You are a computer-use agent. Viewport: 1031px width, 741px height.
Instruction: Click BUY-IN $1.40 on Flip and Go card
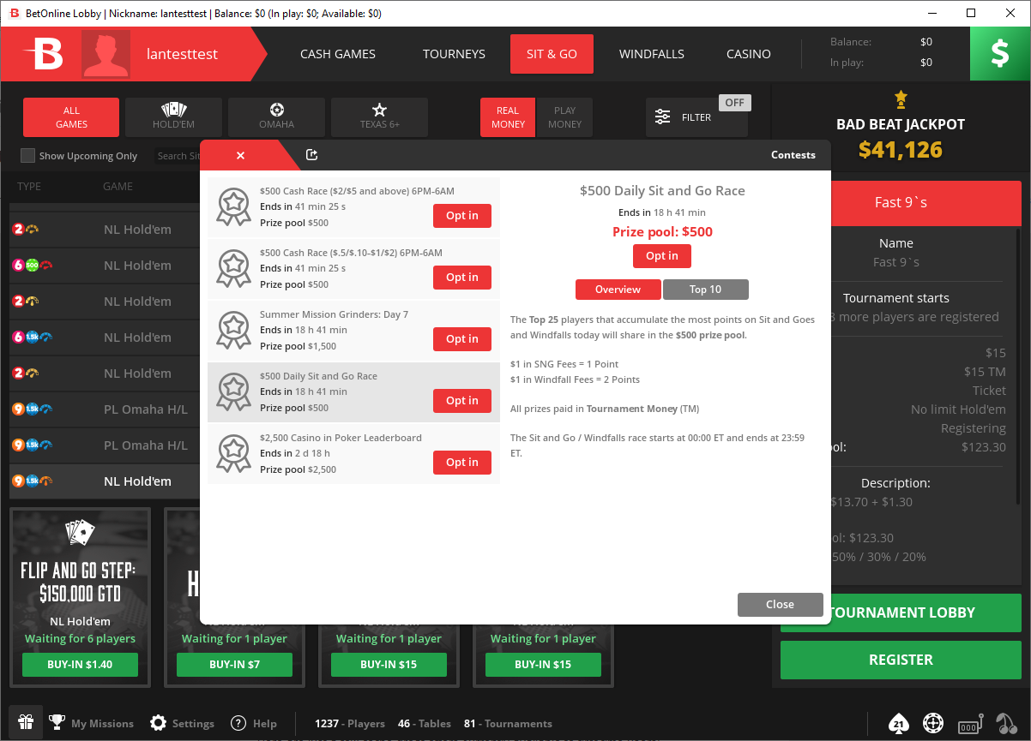click(x=80, y=665)
